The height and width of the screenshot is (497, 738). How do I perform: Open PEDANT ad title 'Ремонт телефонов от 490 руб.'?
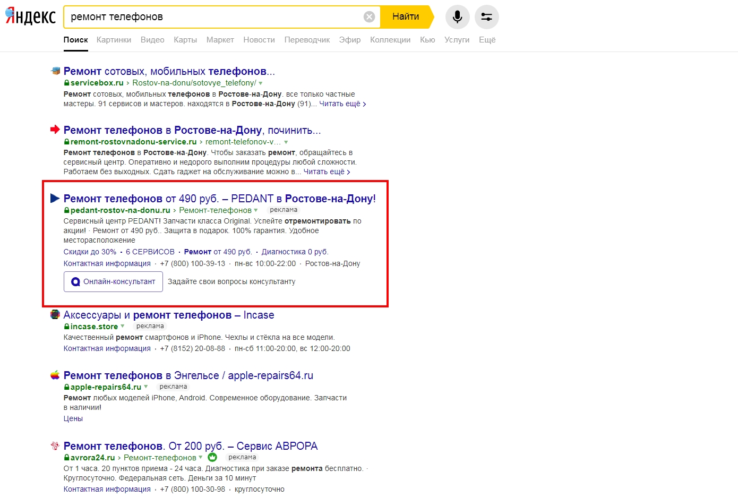[220, 199]
